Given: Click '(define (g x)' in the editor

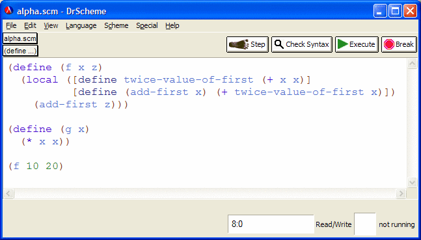Looking at the screenshot, I should (49, 129).
